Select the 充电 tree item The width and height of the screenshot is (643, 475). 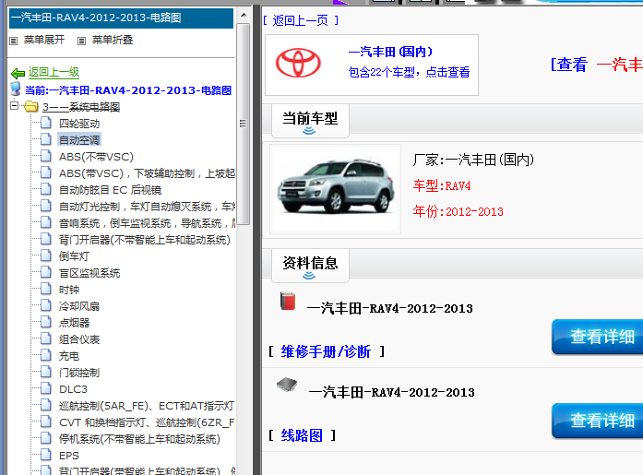click(69, 356)
